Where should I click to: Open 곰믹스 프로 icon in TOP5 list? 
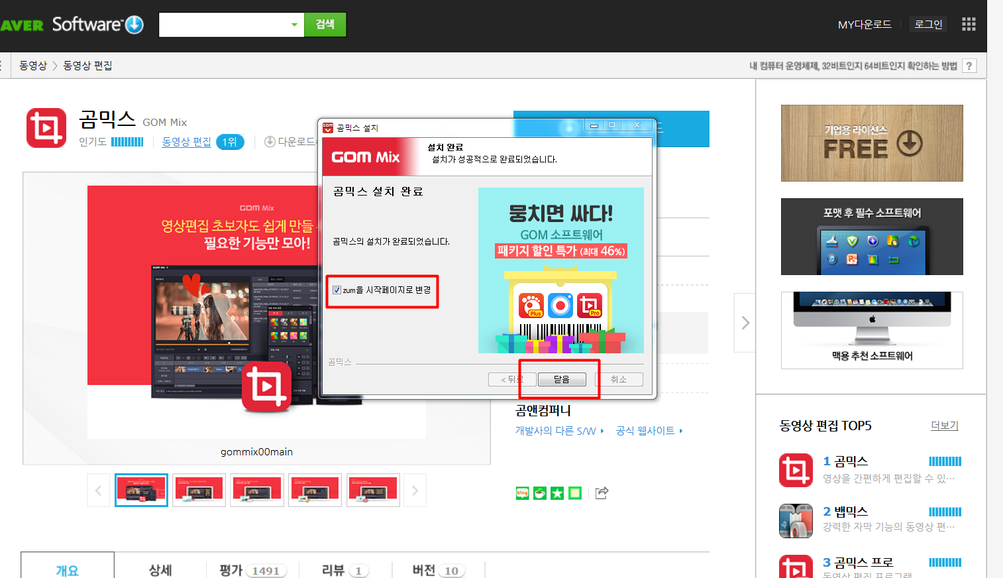796,567
